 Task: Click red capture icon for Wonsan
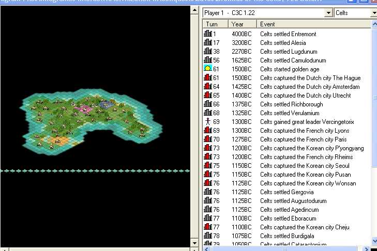pos(208,183)
